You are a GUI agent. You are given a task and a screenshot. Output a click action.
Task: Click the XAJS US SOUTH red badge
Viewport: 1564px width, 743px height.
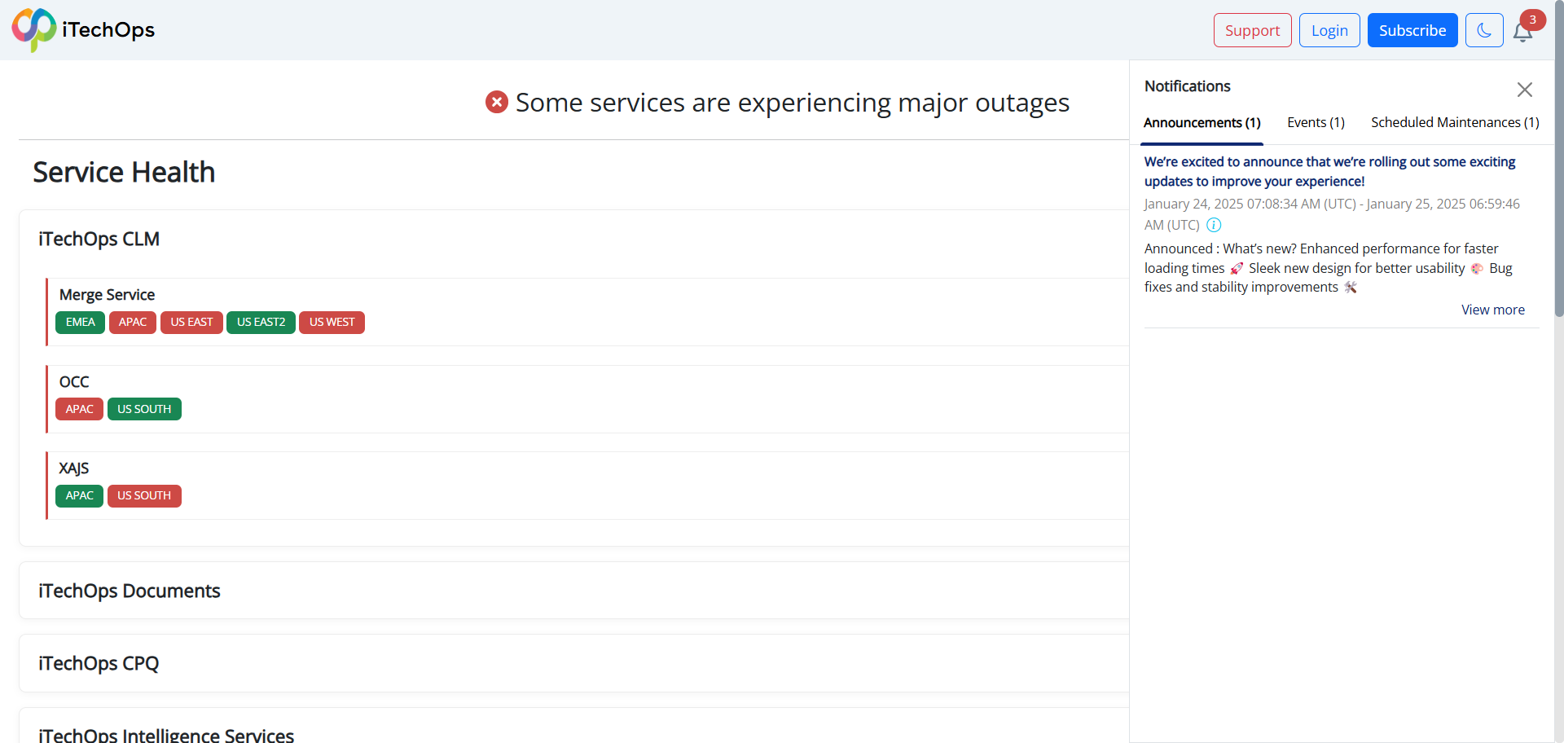coord(144,496)
